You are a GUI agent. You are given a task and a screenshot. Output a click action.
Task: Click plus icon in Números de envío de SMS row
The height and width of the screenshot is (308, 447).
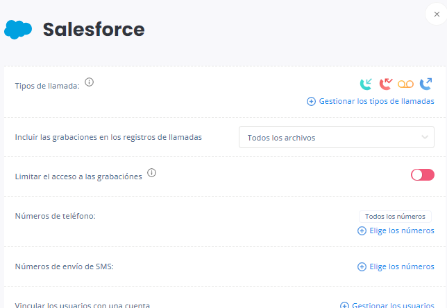[x=362, y=266]
